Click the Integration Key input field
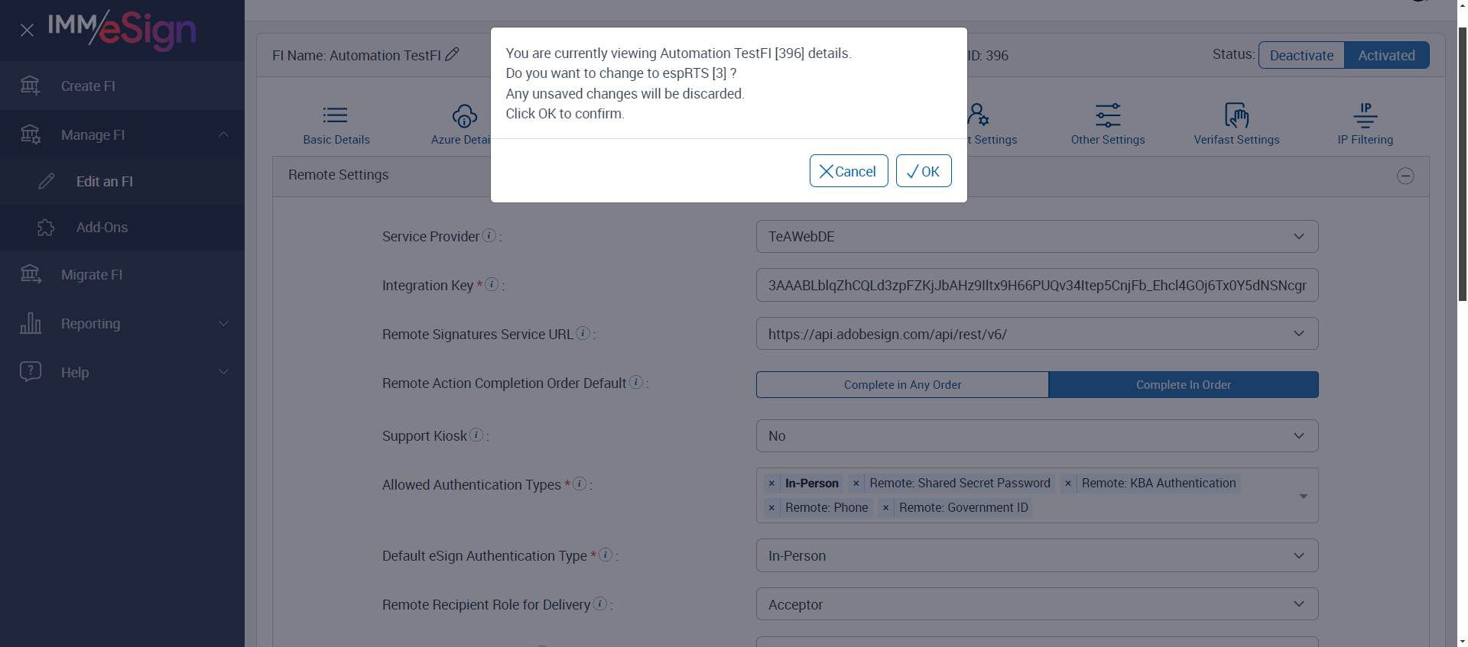The height and width of the screenshot is (647, 1468). pos(1037,286)
